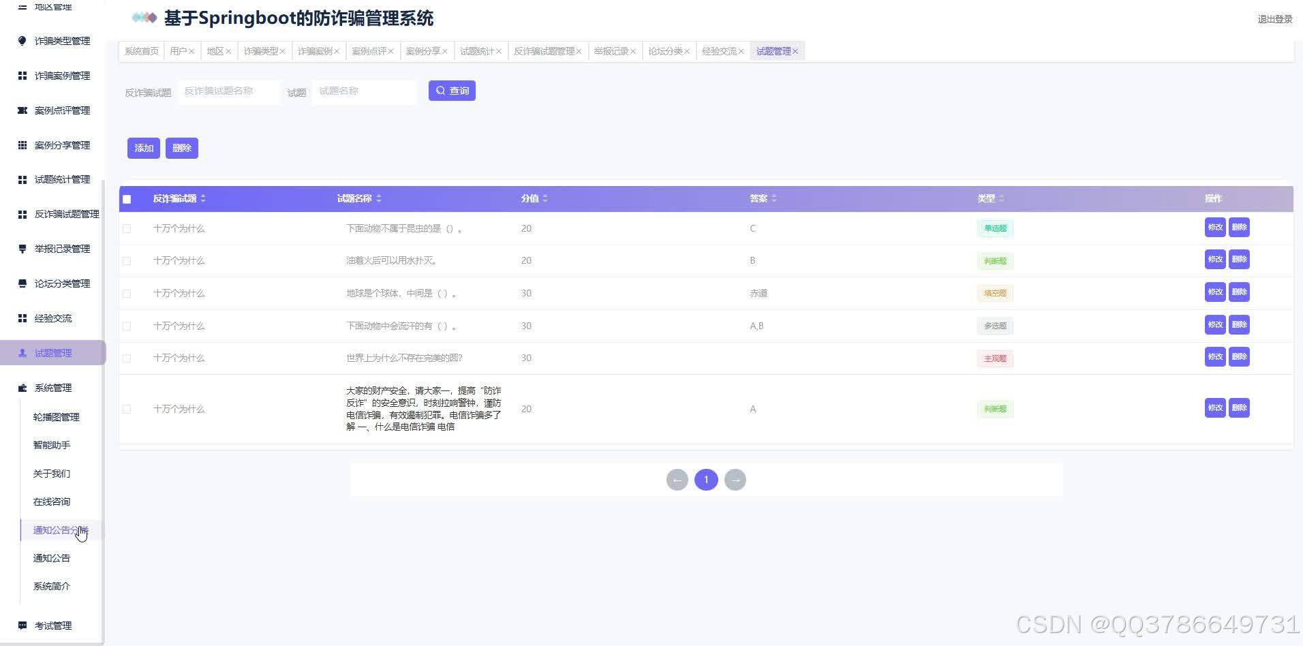1303x646 pixels.
Task: Switch to the 试题统计 tab
Action: coord(477,50)
